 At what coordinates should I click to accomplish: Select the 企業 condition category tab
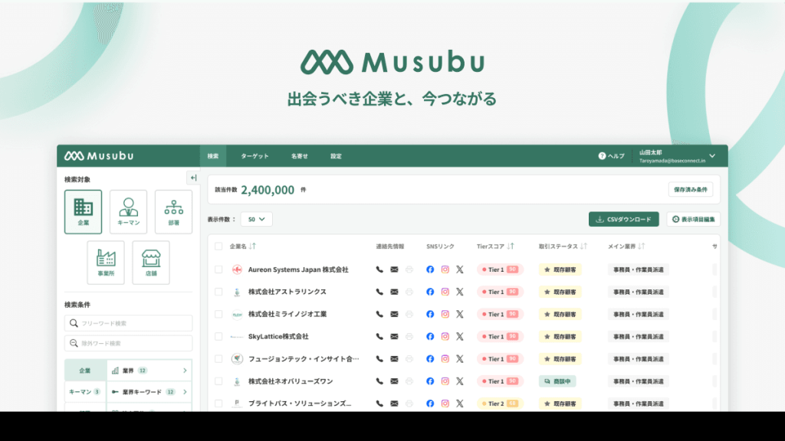click(x=85, y=371)
